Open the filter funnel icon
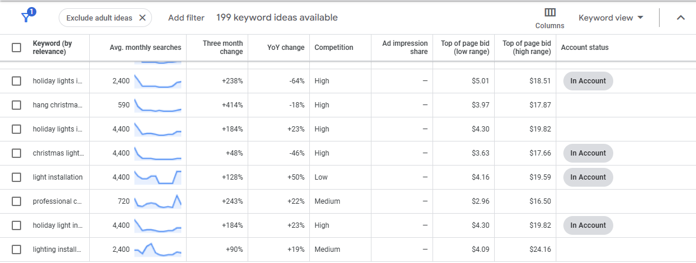This screenshot has height=263, width=696. point(26,17)
